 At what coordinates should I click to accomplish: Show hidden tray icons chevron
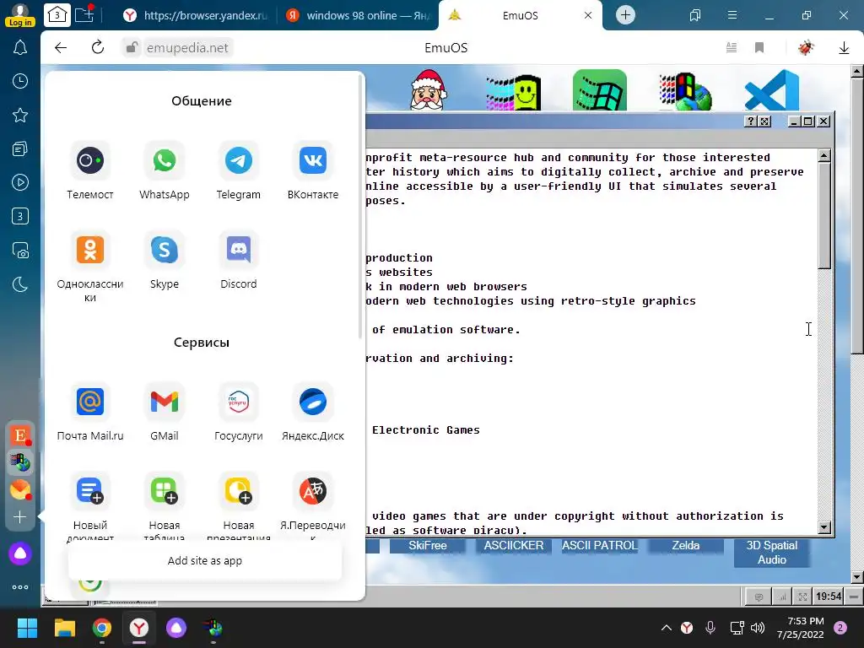[667, 628]
